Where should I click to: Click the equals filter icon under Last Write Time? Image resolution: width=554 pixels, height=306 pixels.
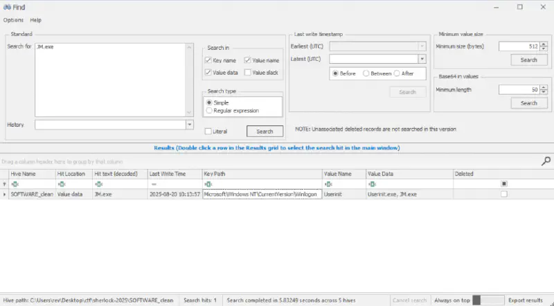[x=152, y=184]
